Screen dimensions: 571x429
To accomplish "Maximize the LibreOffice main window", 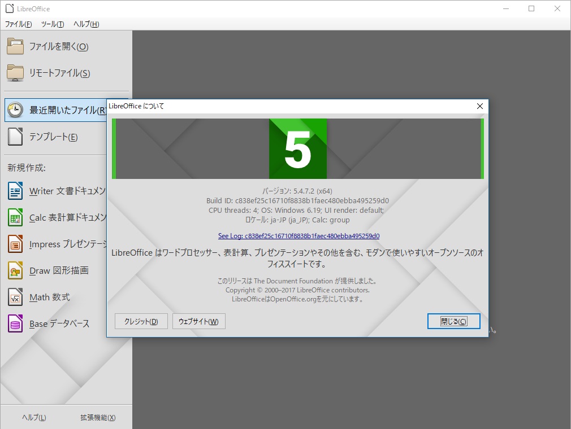I will coord(531,8).
